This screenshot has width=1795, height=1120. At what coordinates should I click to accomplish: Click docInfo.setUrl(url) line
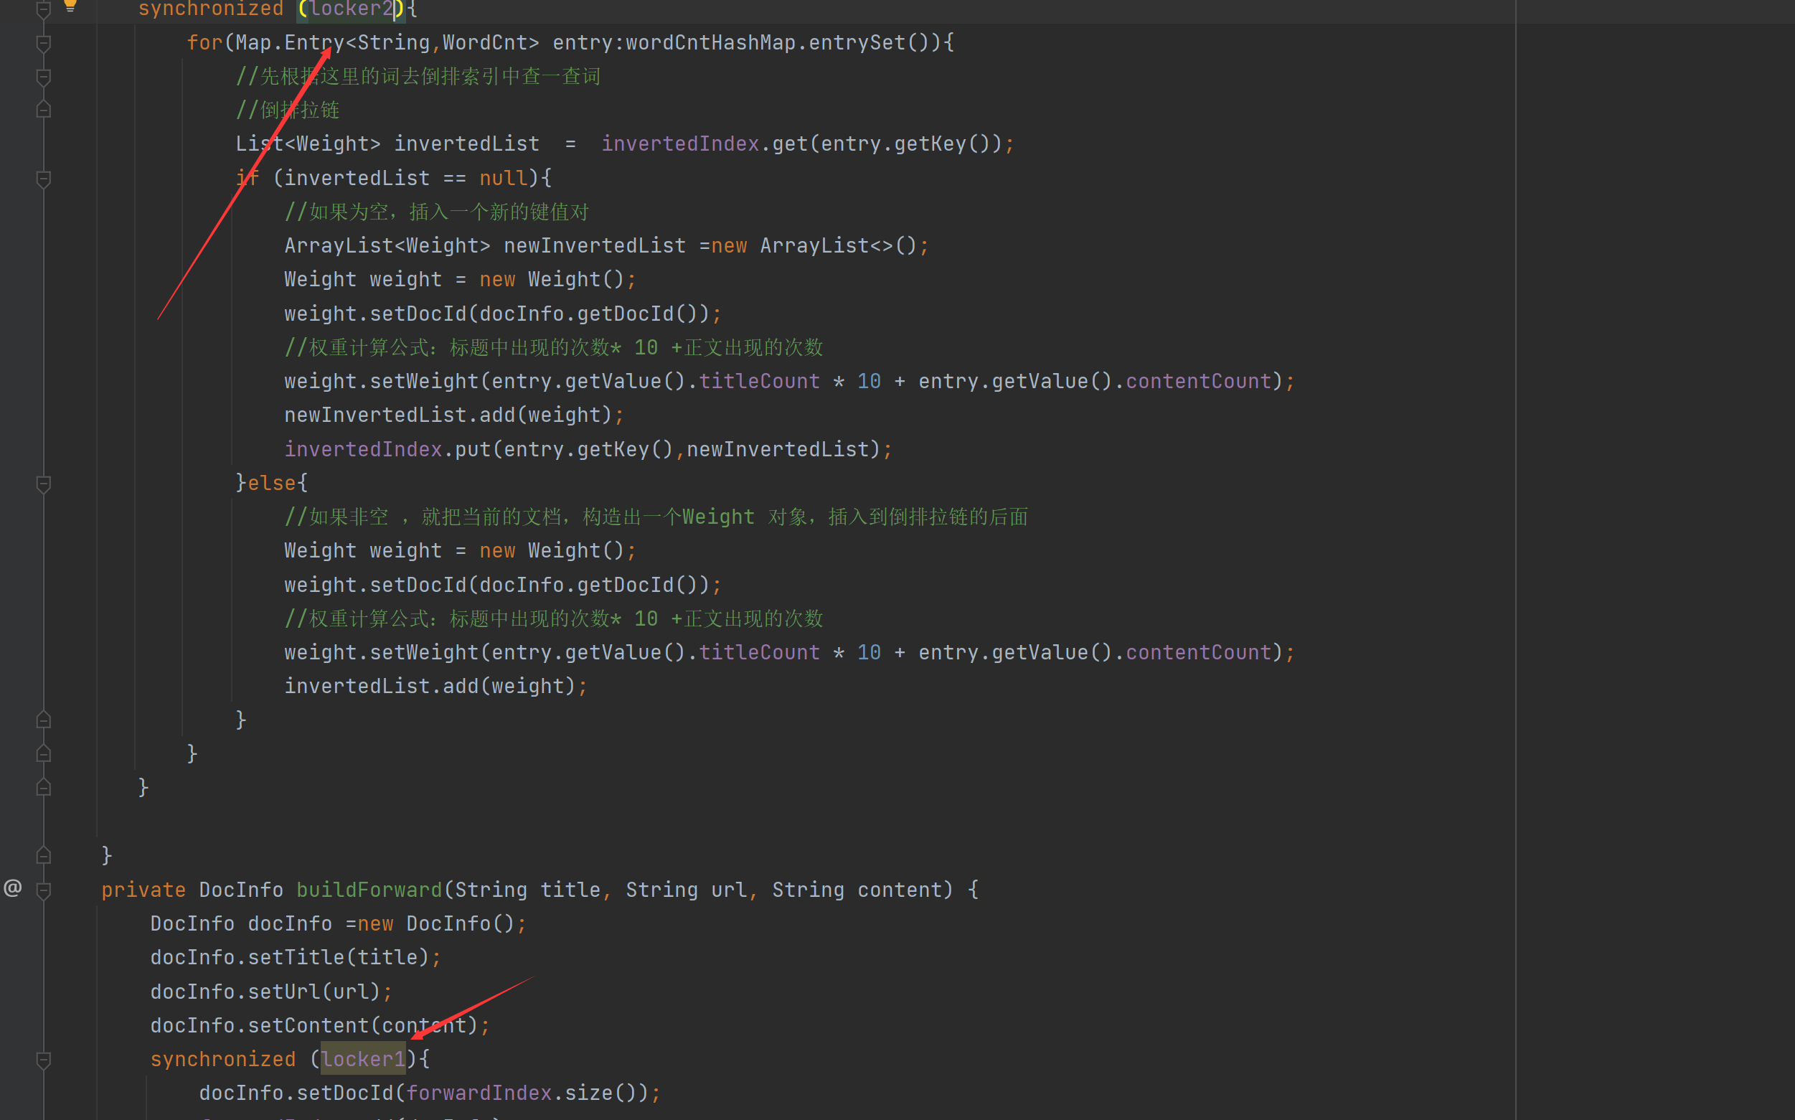tap(271, 991)
